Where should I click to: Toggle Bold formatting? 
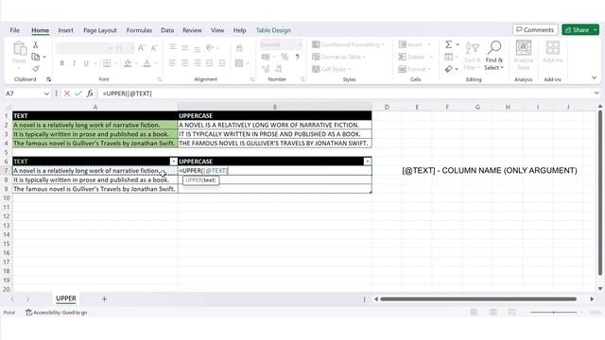point(61,63)
